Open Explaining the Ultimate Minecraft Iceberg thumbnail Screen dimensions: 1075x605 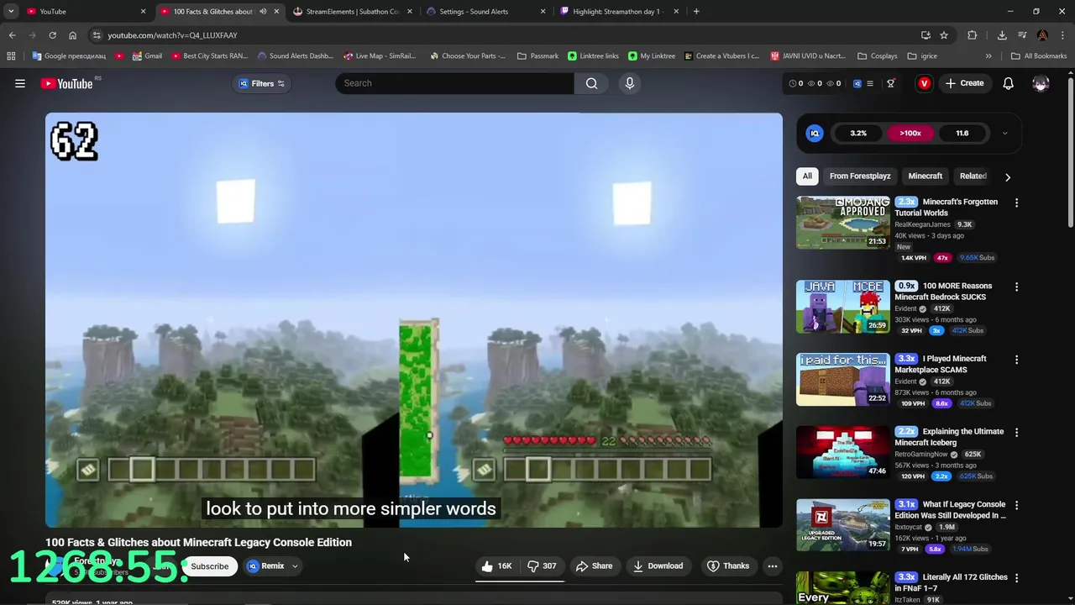click(842, 452)
